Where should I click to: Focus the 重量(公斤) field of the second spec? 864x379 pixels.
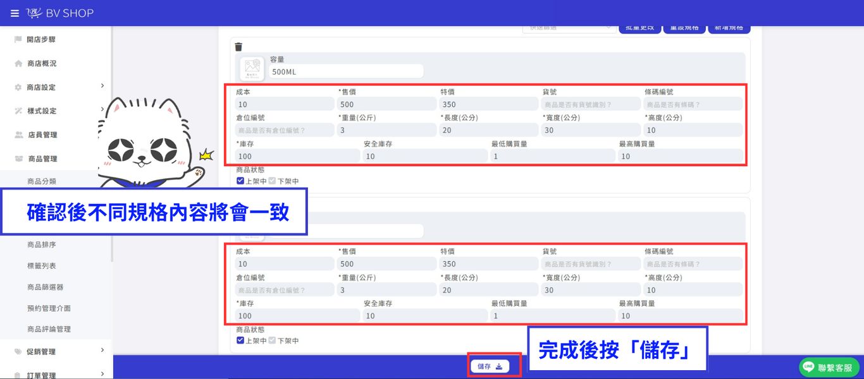tap(387, 290)
